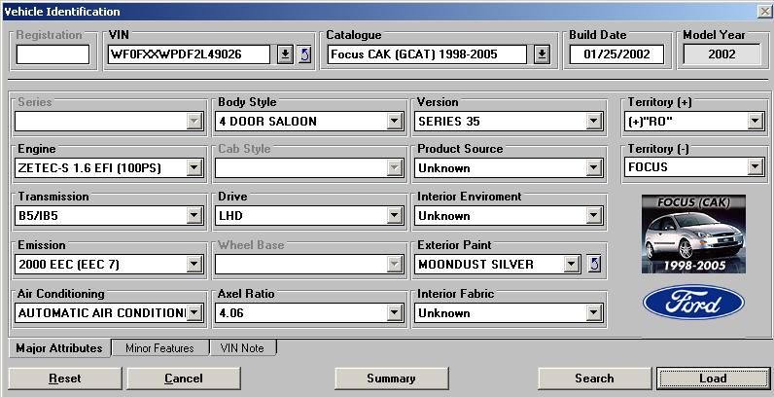The image size is (774, 397).
Task: Expand the Catalogue dropdown list
Action: coord(542,54)
